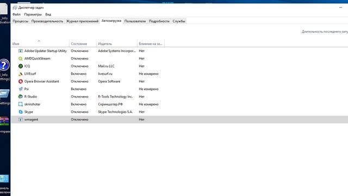This screenshot has height=196, width=348.
Task: Click the Opera Browser Assistant icon
Action: (x=21, y=81)
